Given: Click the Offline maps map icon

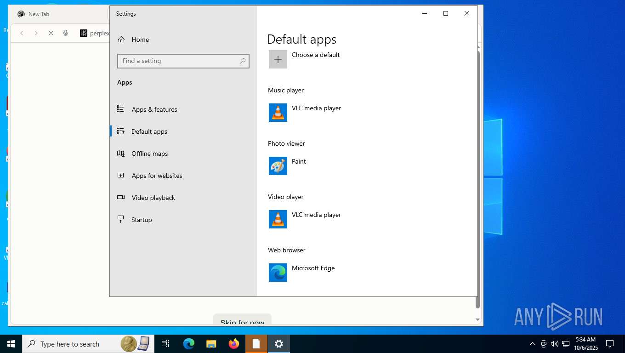Looking at the screenshot, I should tap(121, 153).
